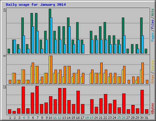The width and height of the screenshot is (156, 121).
Task: Select green weekend day label '4'
Action: [24, 118]
